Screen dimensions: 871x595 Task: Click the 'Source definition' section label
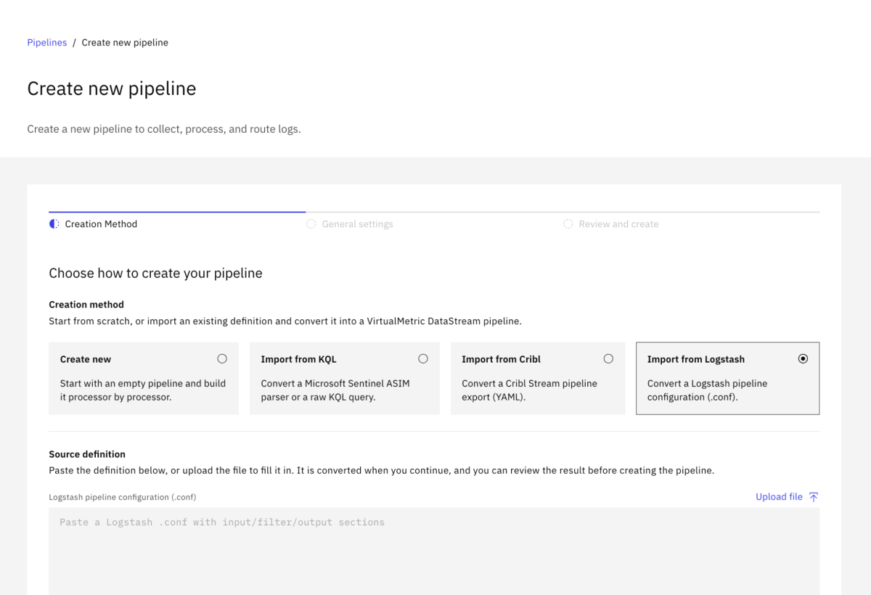87,454
